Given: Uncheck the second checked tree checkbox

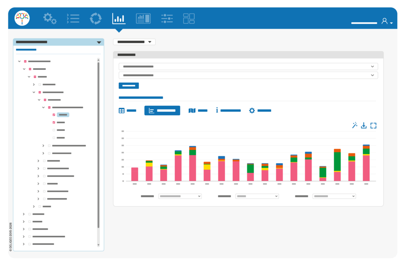Looking at the screenshot, I should [x=54, y=122].
